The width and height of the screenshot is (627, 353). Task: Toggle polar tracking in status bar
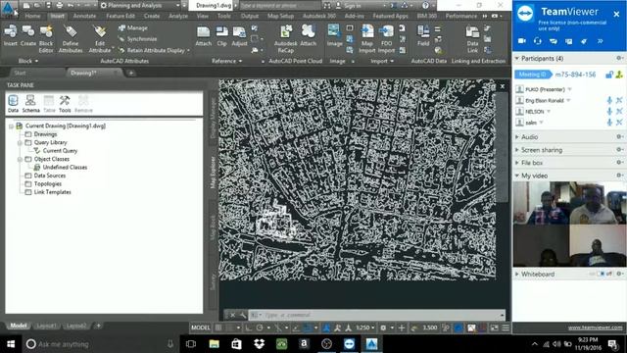point(260,328)
